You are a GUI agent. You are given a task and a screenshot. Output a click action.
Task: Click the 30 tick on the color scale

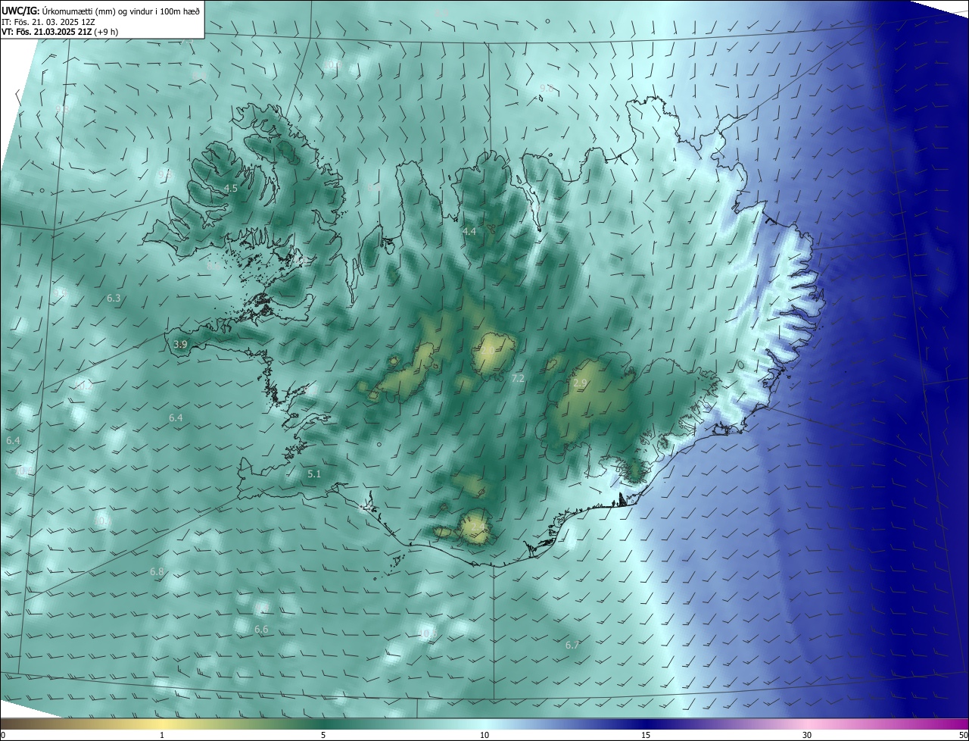807,735
